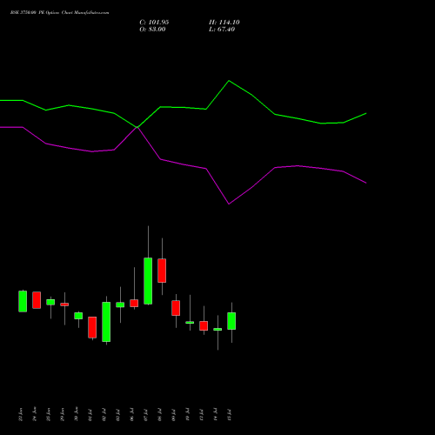Screen dimensions: 435x435
Task: Click the open price value O: 83.00
Action: coord(152,30)
